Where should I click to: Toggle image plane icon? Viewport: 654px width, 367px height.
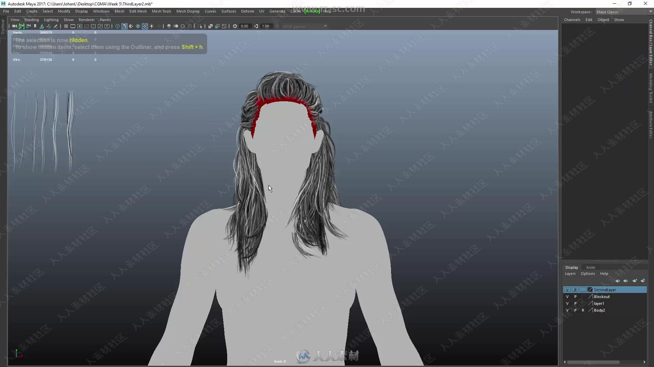click(x=42, y=26)
